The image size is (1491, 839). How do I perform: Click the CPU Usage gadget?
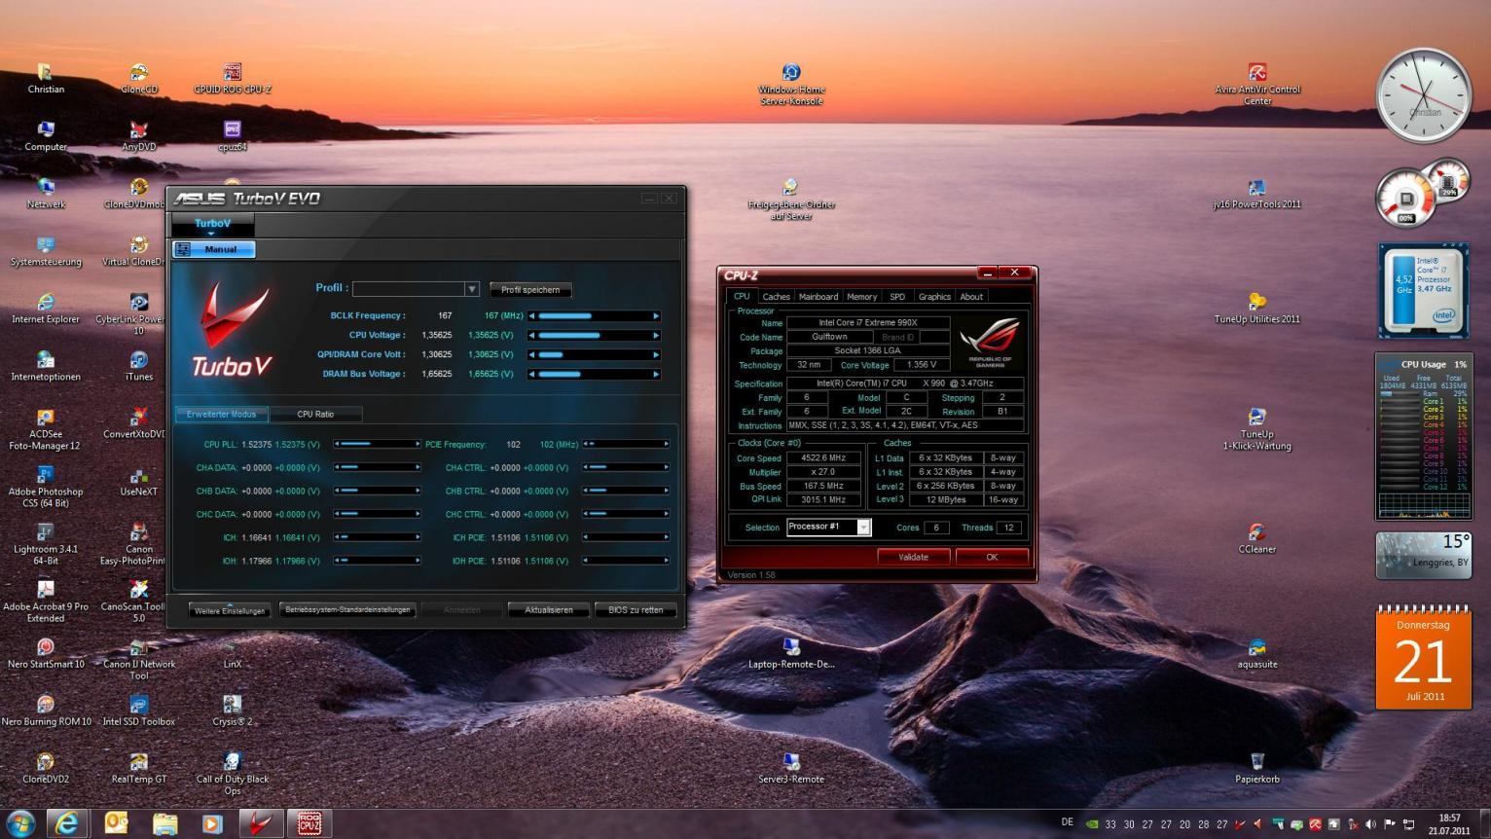tap(1423, 436)
